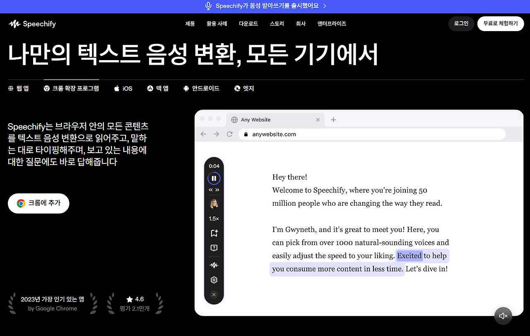
Task: Switch to the iOS platform tab
Action: tap(123, 88)
